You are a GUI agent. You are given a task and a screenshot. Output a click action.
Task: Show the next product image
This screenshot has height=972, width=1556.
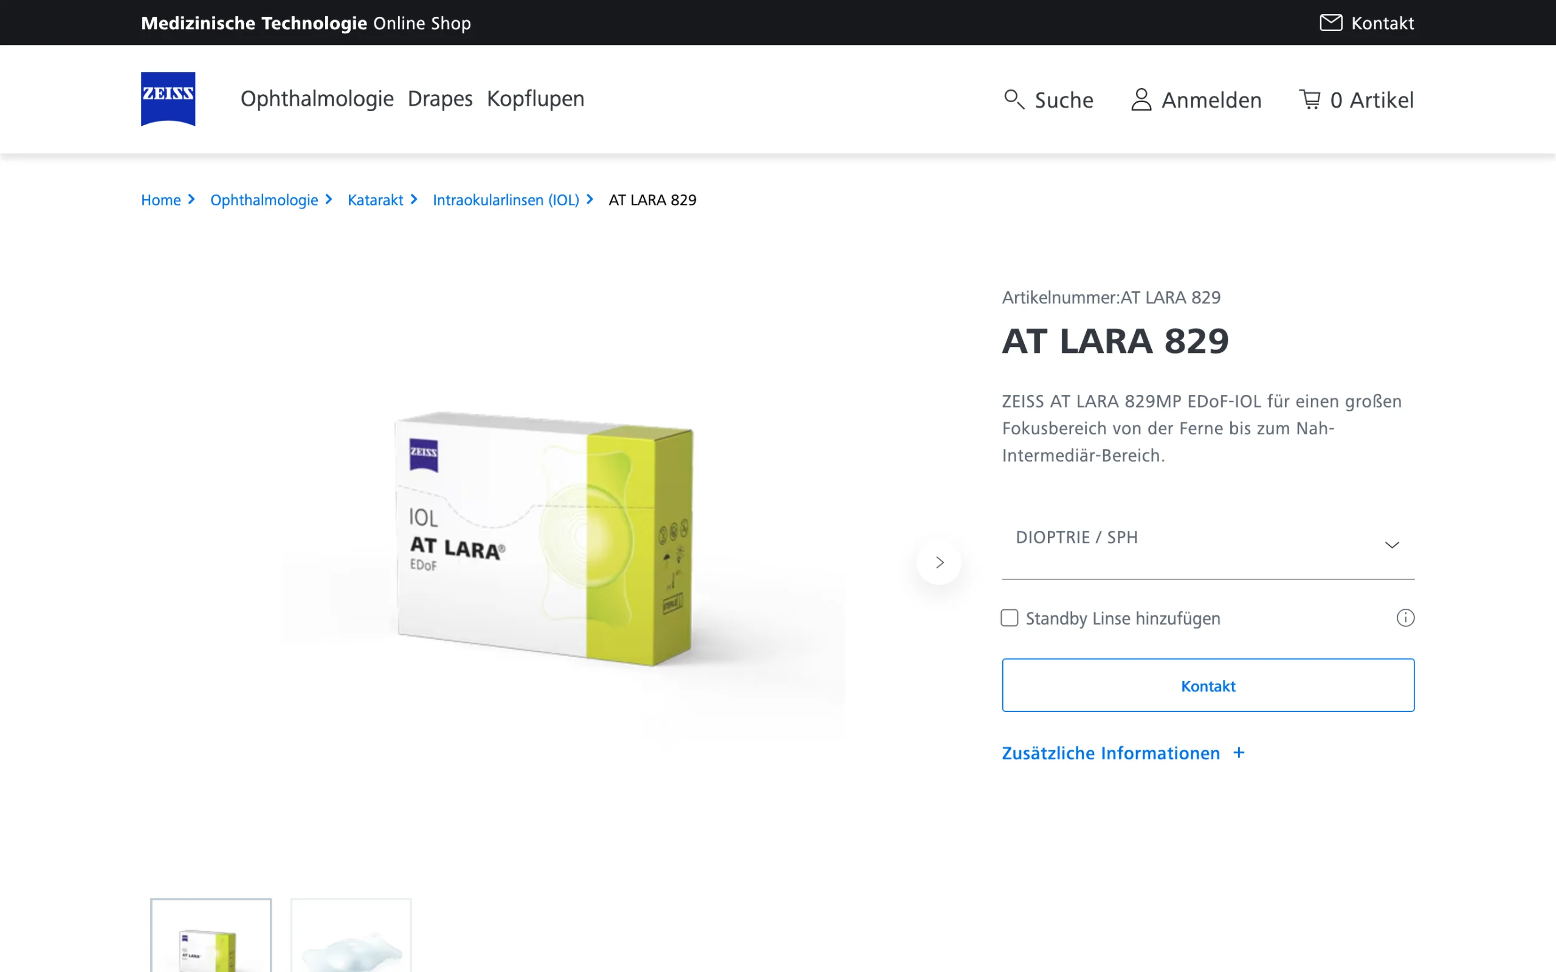click(940, 563)
